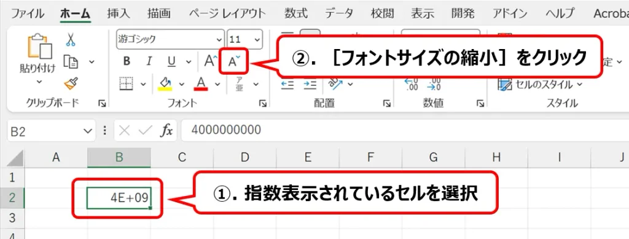The width and height of the screenshot is (629, 239).
Task: Toggle Bold formatting
Action: (127, 61)
